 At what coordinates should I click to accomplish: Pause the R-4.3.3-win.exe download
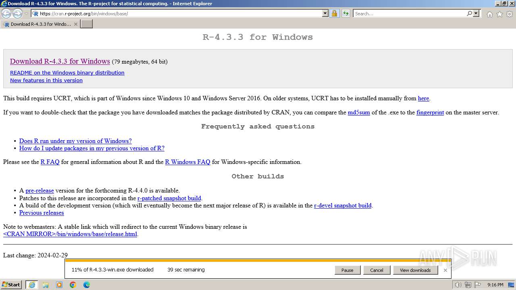(347, 270)
